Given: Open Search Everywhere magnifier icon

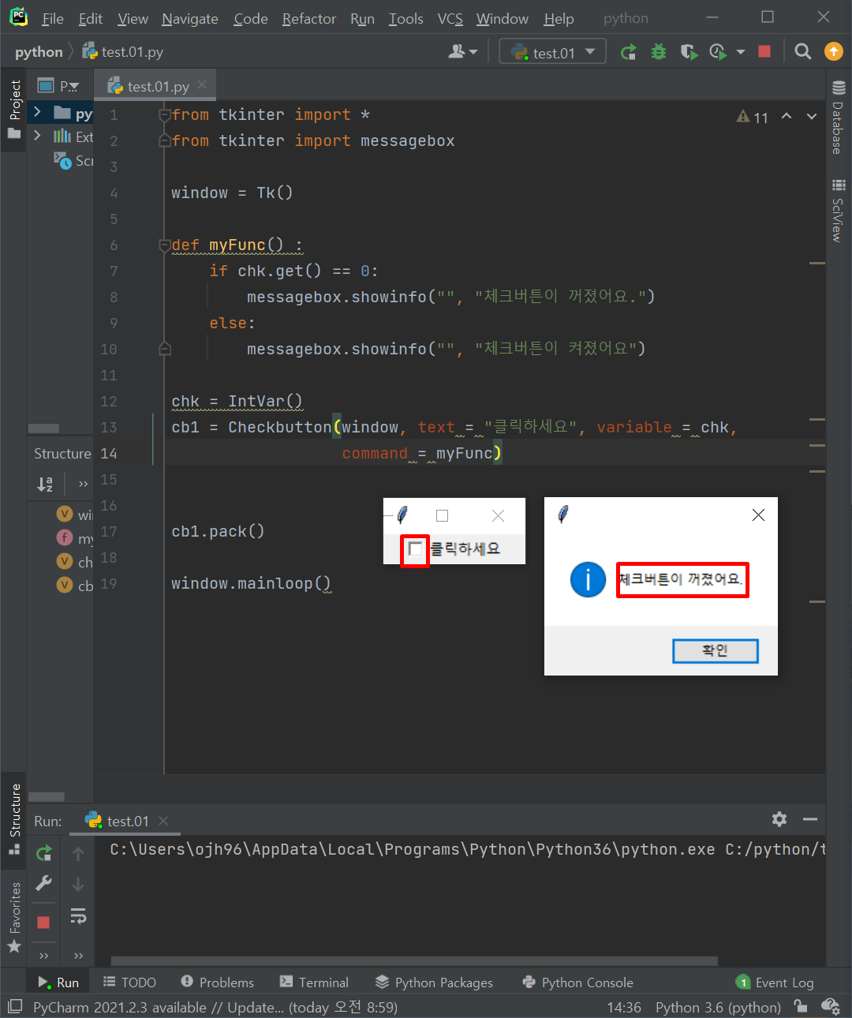Looking at the screenshot, I should point(803,52).
